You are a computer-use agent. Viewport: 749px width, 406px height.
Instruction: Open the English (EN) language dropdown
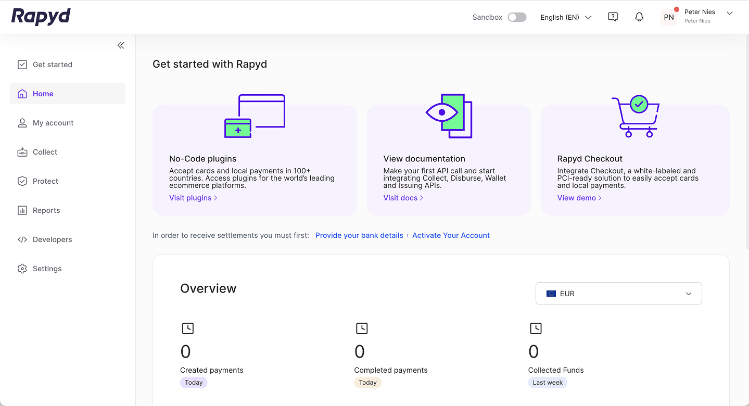[x=566, y=17]
